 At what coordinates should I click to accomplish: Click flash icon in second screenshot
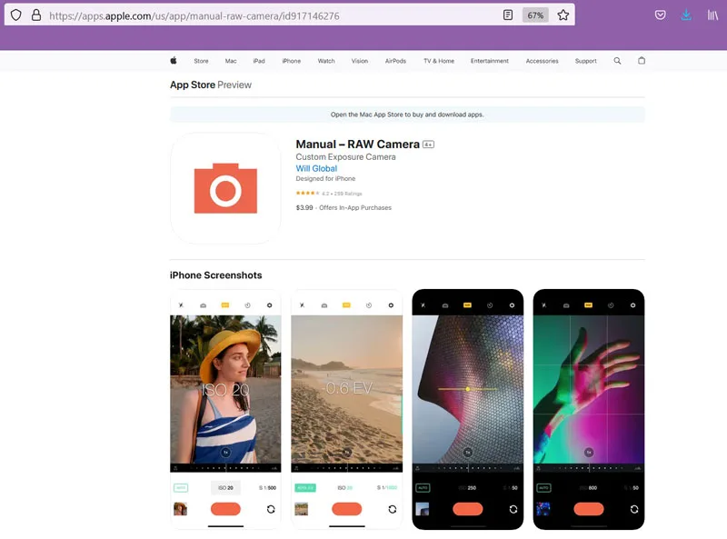(x=303, y=305)
